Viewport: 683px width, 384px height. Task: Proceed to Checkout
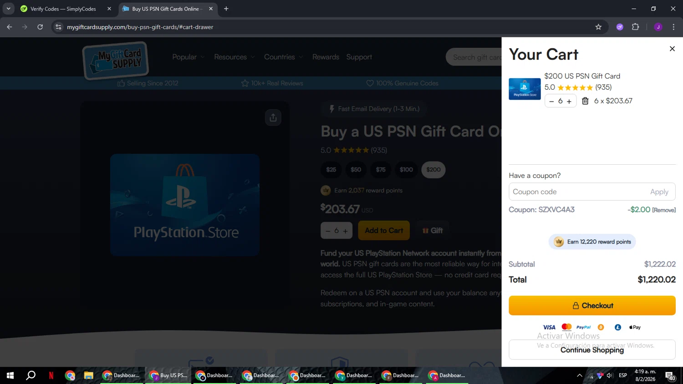click(592, 305)
